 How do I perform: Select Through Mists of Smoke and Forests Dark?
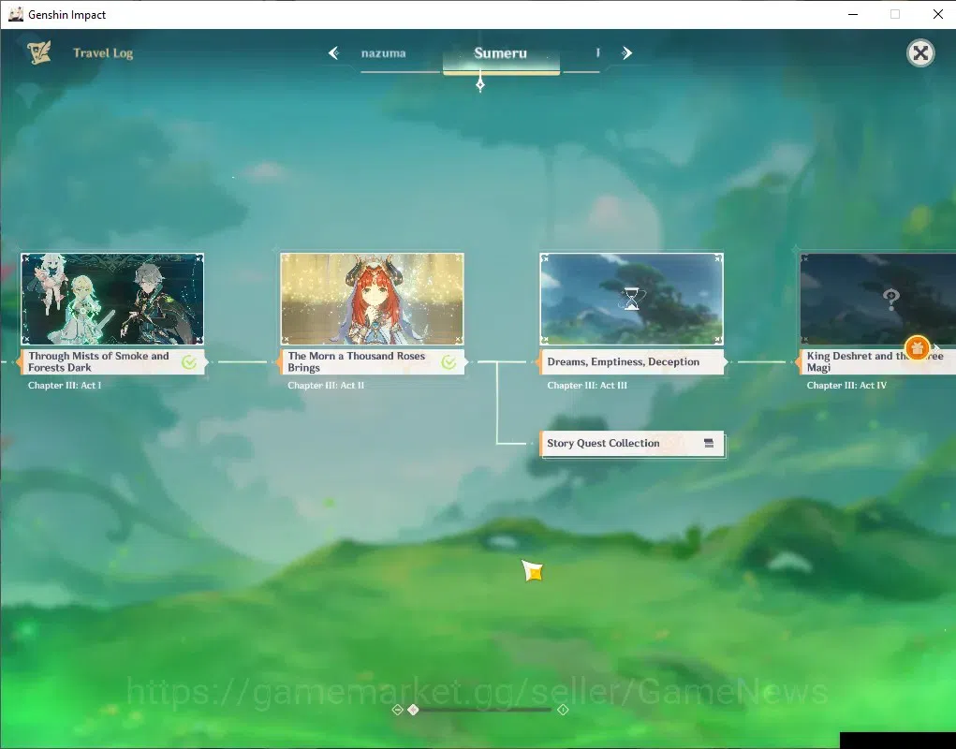click(112, 362)
